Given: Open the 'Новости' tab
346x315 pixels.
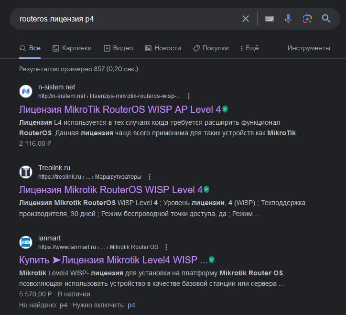Looking at the screenshot, I should coord(163,48).
